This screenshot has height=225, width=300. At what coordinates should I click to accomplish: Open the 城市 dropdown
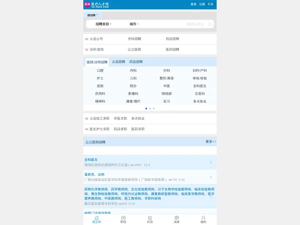tap(134, 24)
